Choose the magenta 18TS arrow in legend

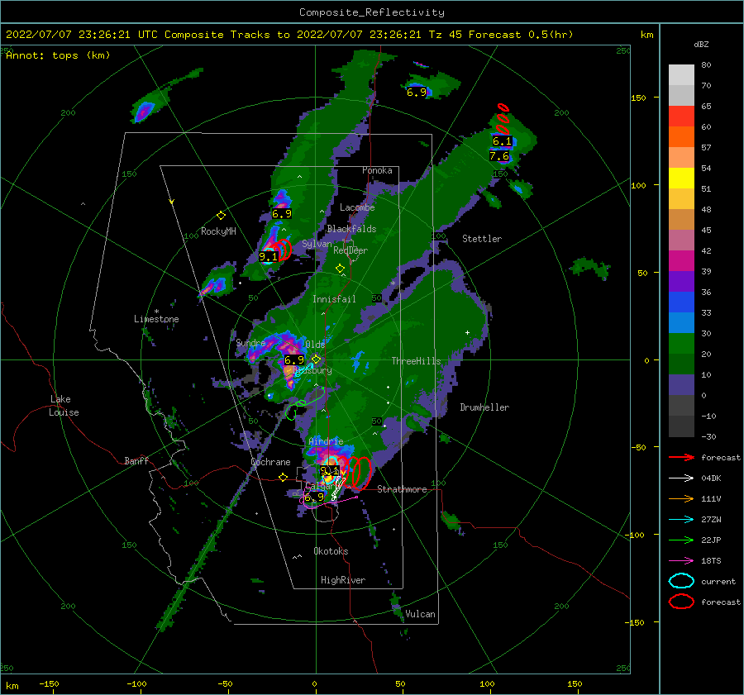pyautogui.click(x=681, y=561)
